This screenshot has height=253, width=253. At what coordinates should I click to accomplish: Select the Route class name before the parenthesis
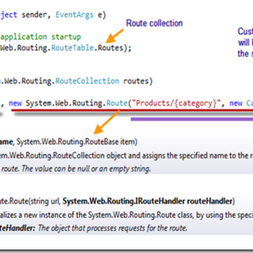[x=117, y=103]
